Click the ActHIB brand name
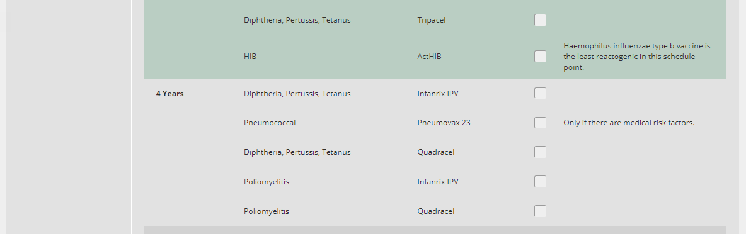Image resolution: width=746 pixels, height=234 pixels. tap(429, 57)
